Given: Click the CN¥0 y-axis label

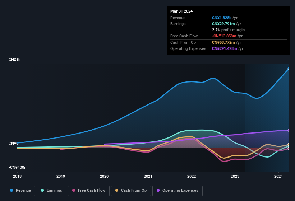Looking at the screenshot, I should coord(13,143).
